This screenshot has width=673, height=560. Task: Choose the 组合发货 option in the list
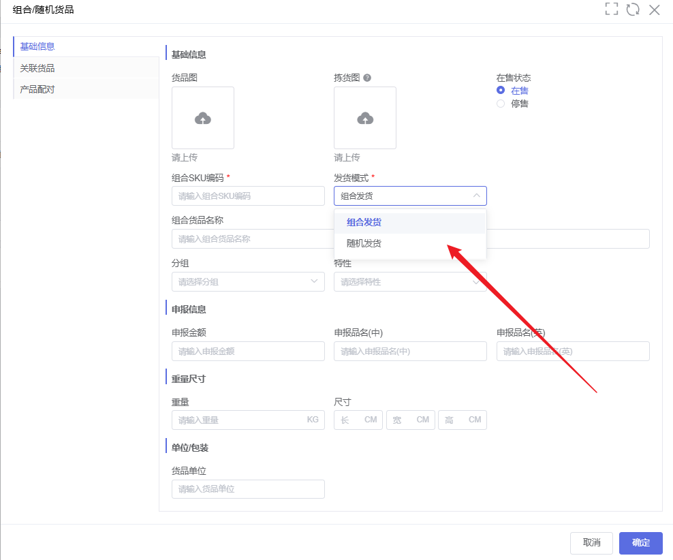410,222
